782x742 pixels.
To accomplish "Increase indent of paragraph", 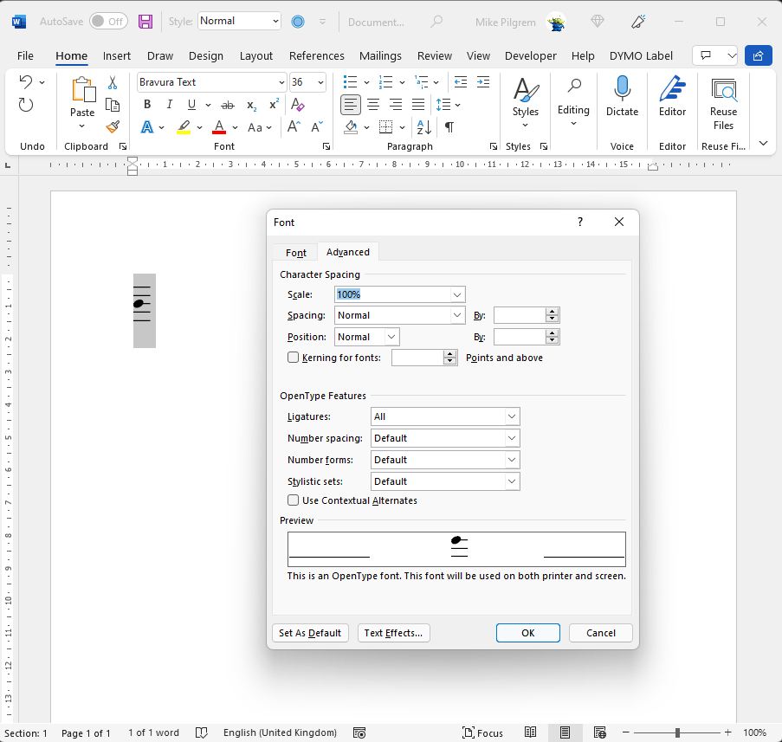I will tap(483, 82).
